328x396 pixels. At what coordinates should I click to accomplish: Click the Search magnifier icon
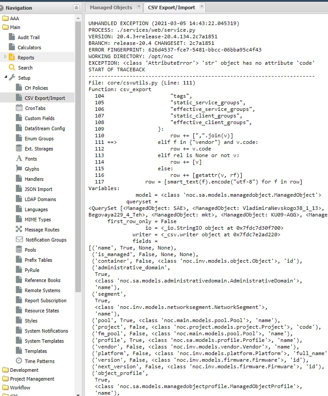pos(12,67)
